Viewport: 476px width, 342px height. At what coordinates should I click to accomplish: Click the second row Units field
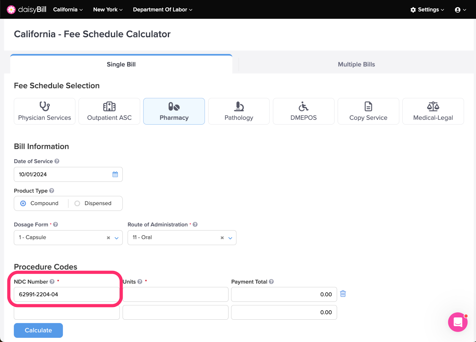point(176,312)
